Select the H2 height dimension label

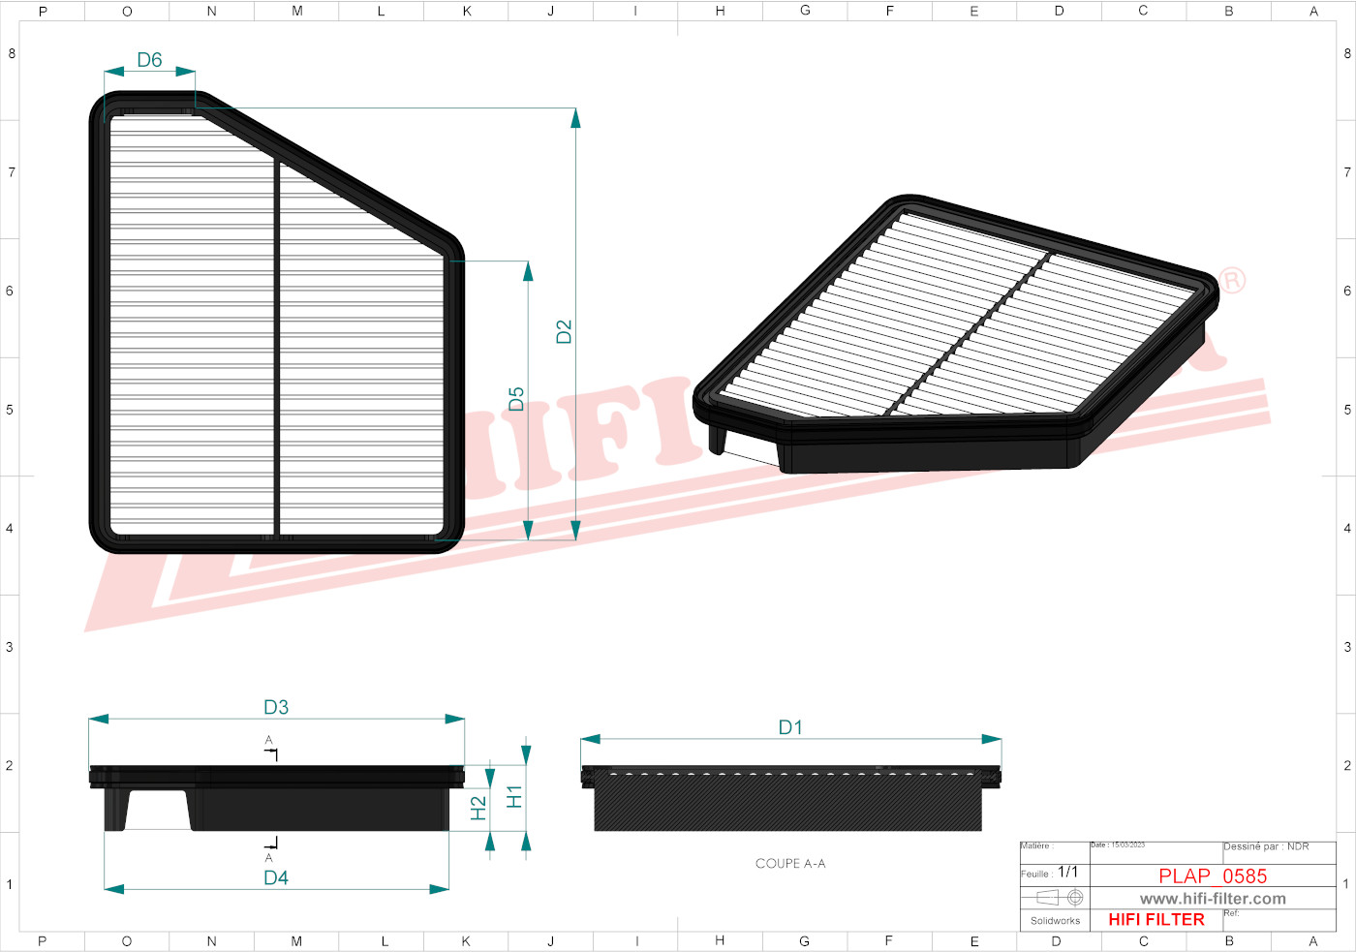[x=478, y=808]
